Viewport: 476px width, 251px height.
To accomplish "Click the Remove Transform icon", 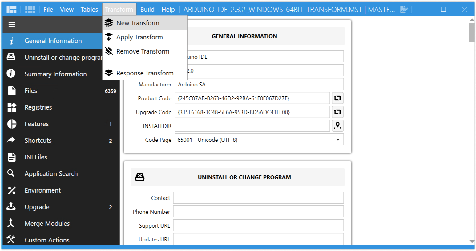I will pyautogui.click(x=109, y=51).
